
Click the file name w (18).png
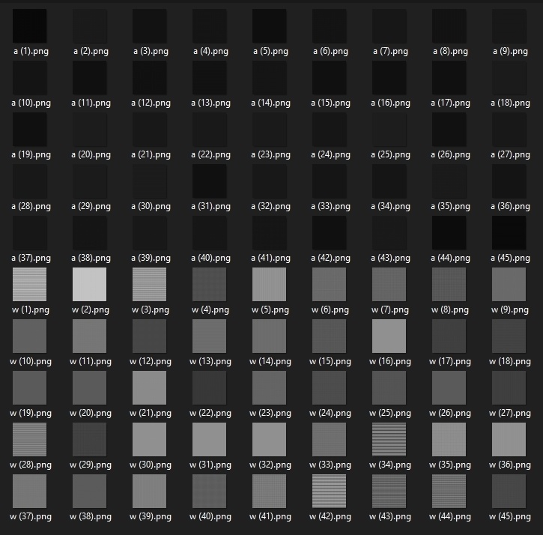coord(510,361)
